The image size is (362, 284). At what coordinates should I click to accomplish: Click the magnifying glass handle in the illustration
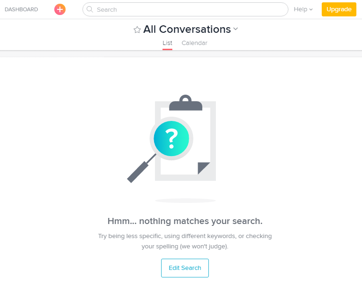[x=141, y=169]
